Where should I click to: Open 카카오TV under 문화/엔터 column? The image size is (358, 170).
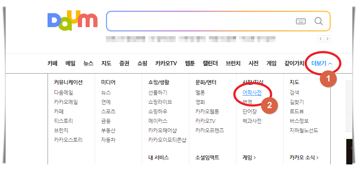205,121
